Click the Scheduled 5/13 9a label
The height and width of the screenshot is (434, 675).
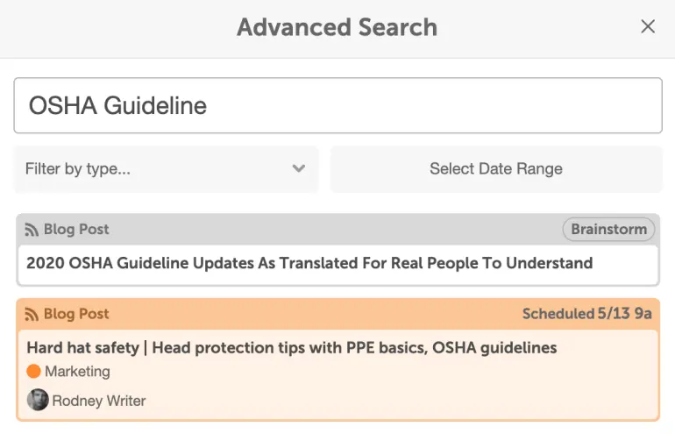coord(586,314)
